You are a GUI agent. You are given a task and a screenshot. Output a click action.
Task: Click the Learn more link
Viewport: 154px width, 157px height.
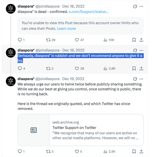pos(66,29)
